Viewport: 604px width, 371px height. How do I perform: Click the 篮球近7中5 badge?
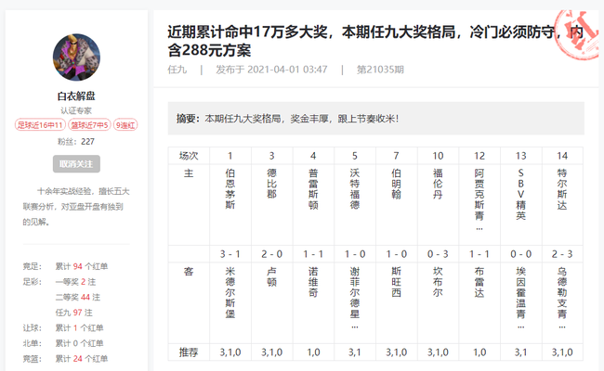(x=89, y=125)
